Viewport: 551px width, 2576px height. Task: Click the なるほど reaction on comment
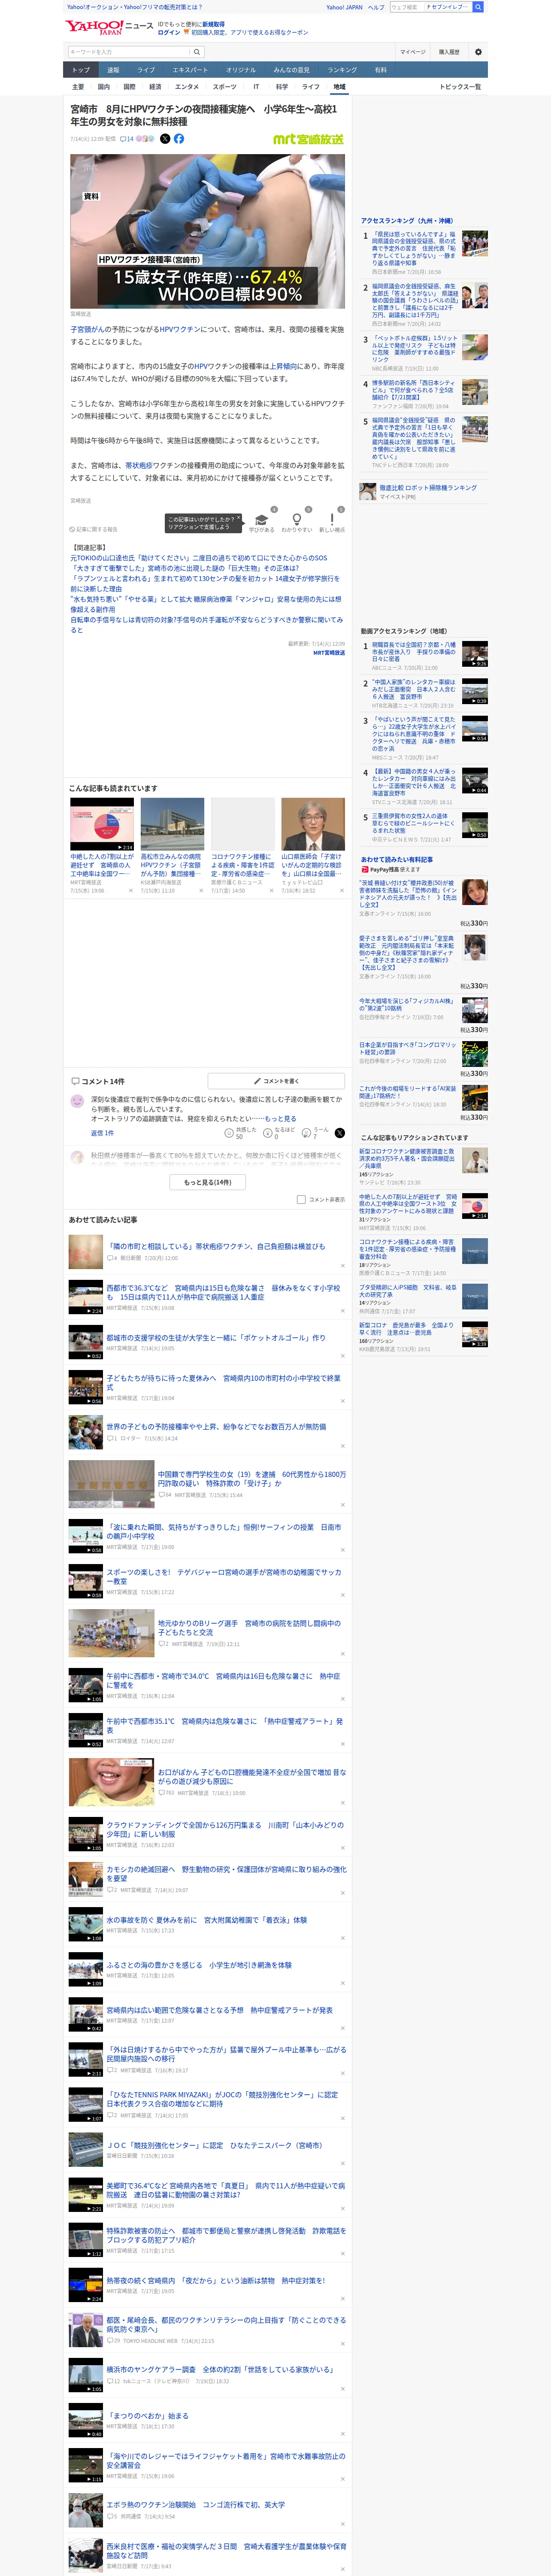pos(268,1133)
